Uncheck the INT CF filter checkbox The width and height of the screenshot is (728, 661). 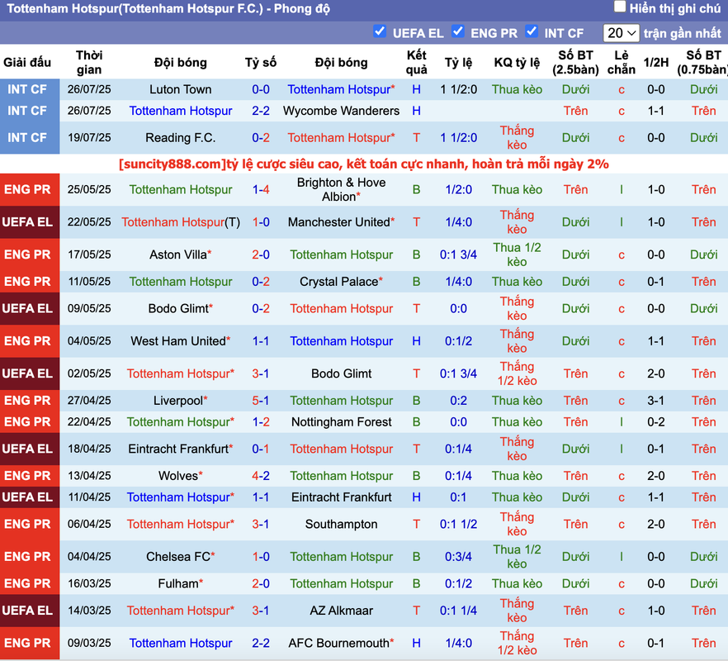tap(532, 31)
